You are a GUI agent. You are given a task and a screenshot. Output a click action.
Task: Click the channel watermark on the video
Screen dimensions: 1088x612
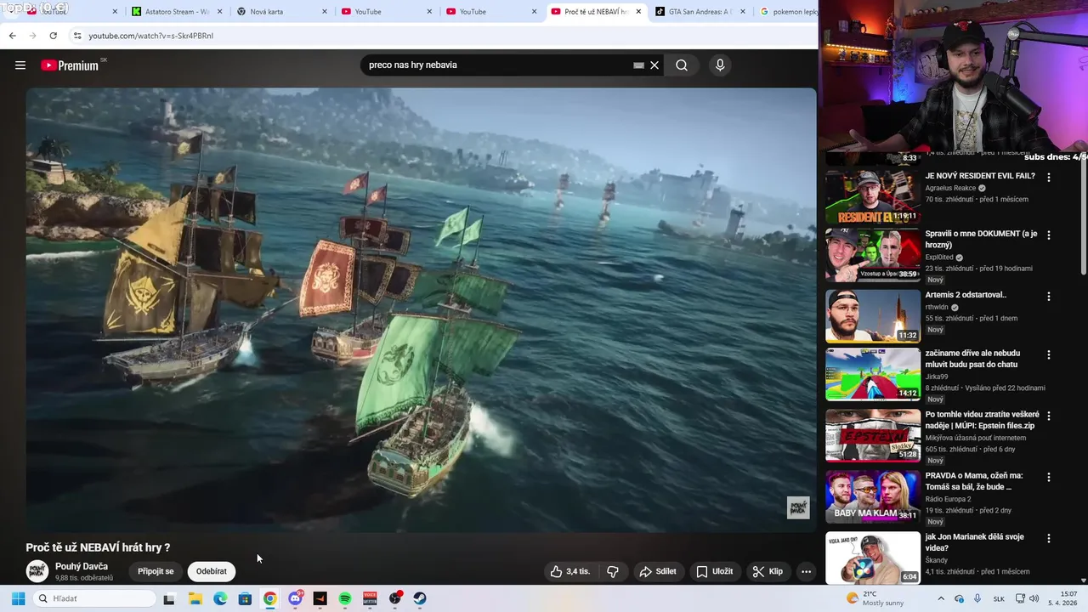click(x=798, y=507)
